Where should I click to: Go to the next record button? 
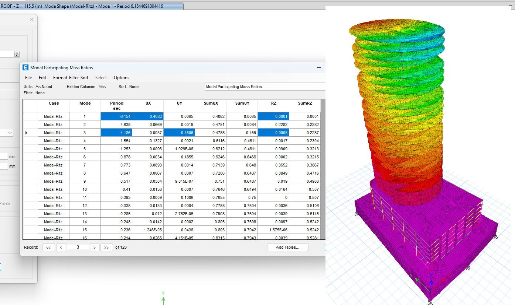pyautogui.click(x=95, y=248)
